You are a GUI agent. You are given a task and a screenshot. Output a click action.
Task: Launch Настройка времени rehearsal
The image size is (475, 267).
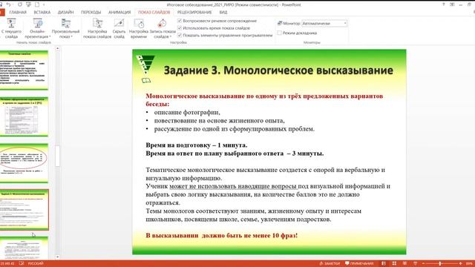click(x=139, y=28)
